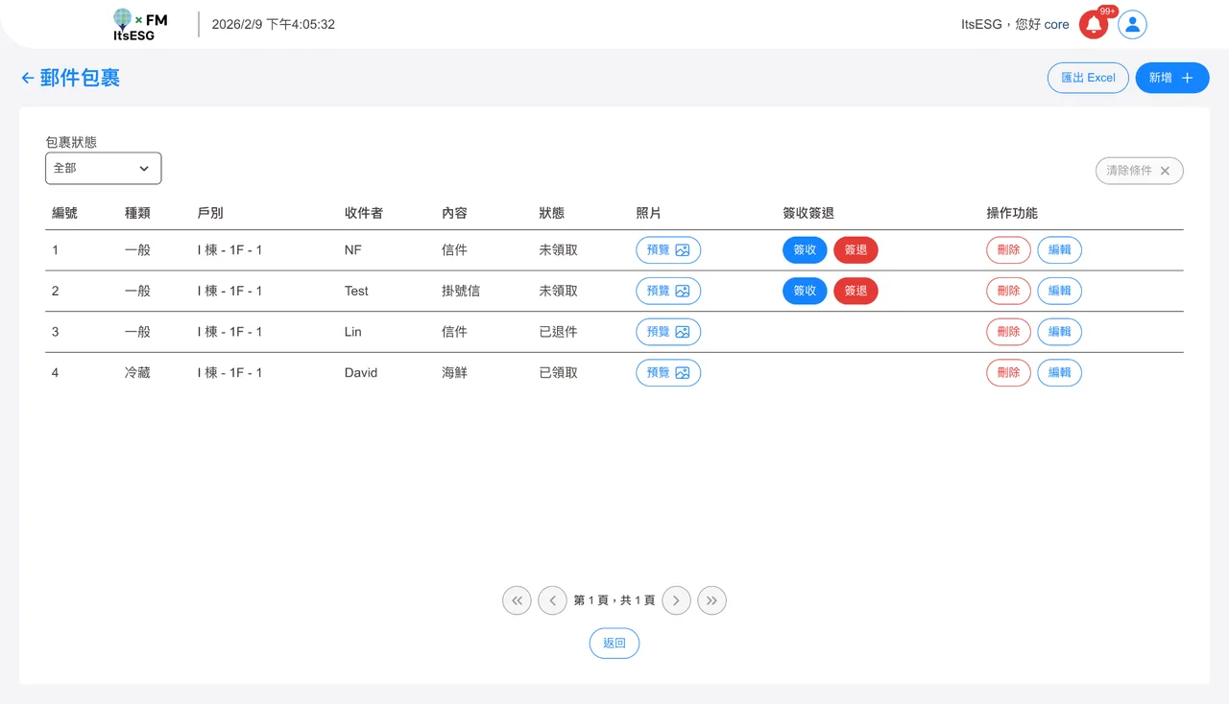Viewport: 1229px width, 704px height.
Task: Click the 已領取 status cell
Action: pyautogui.click(x=559, y=372)
